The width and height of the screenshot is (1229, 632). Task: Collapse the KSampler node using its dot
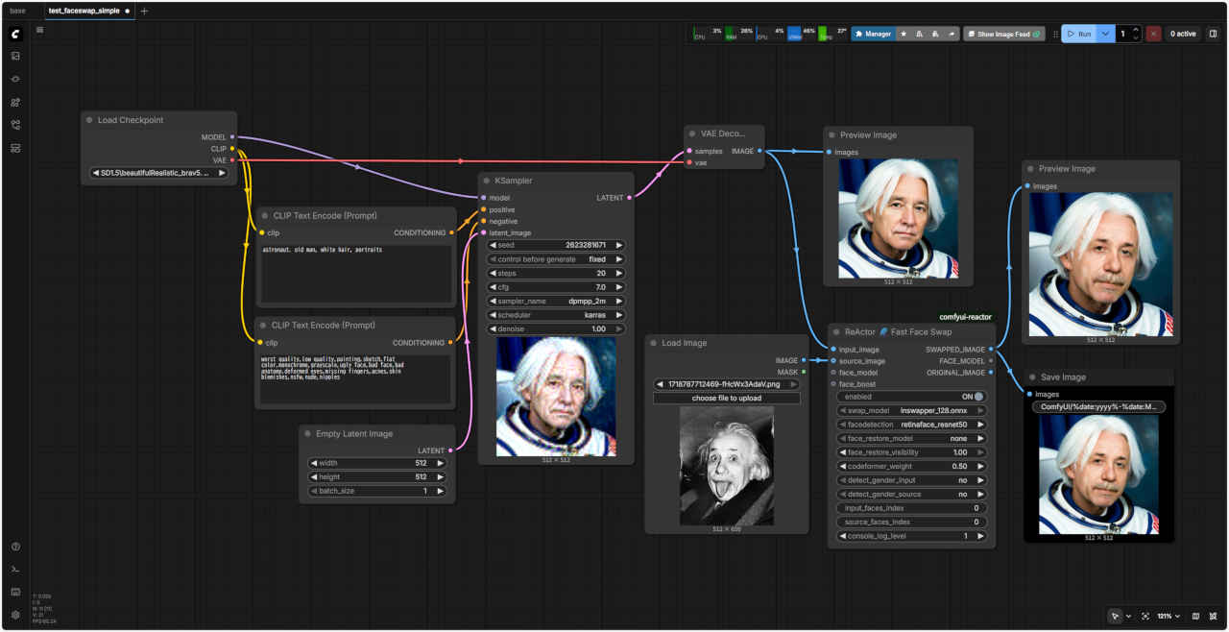[x=487, y=181]
